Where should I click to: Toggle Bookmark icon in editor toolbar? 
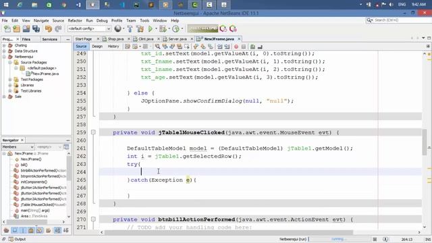tap(211, 47)
